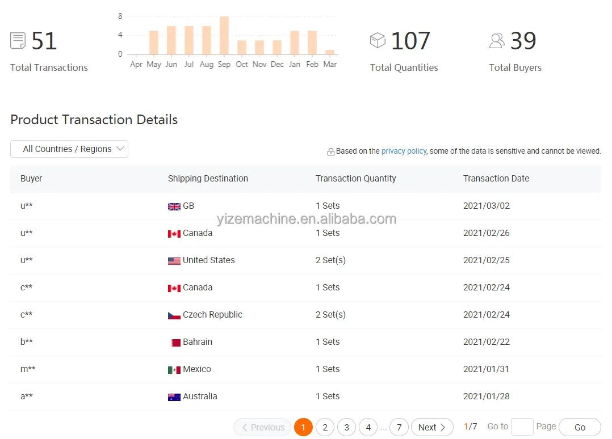The image size is (612, 439).
Task: Click the March bar in the chart
Action: coord(330,52)
